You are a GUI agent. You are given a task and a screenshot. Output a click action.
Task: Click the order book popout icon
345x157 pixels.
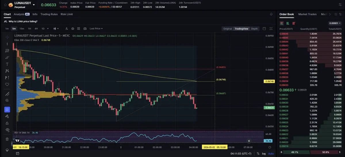[336, 14]
